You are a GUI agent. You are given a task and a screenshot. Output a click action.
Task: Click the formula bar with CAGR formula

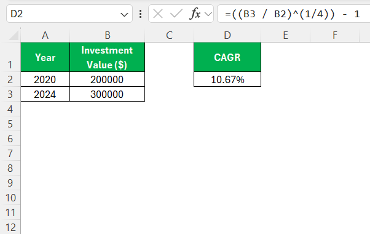coord(294,14)
